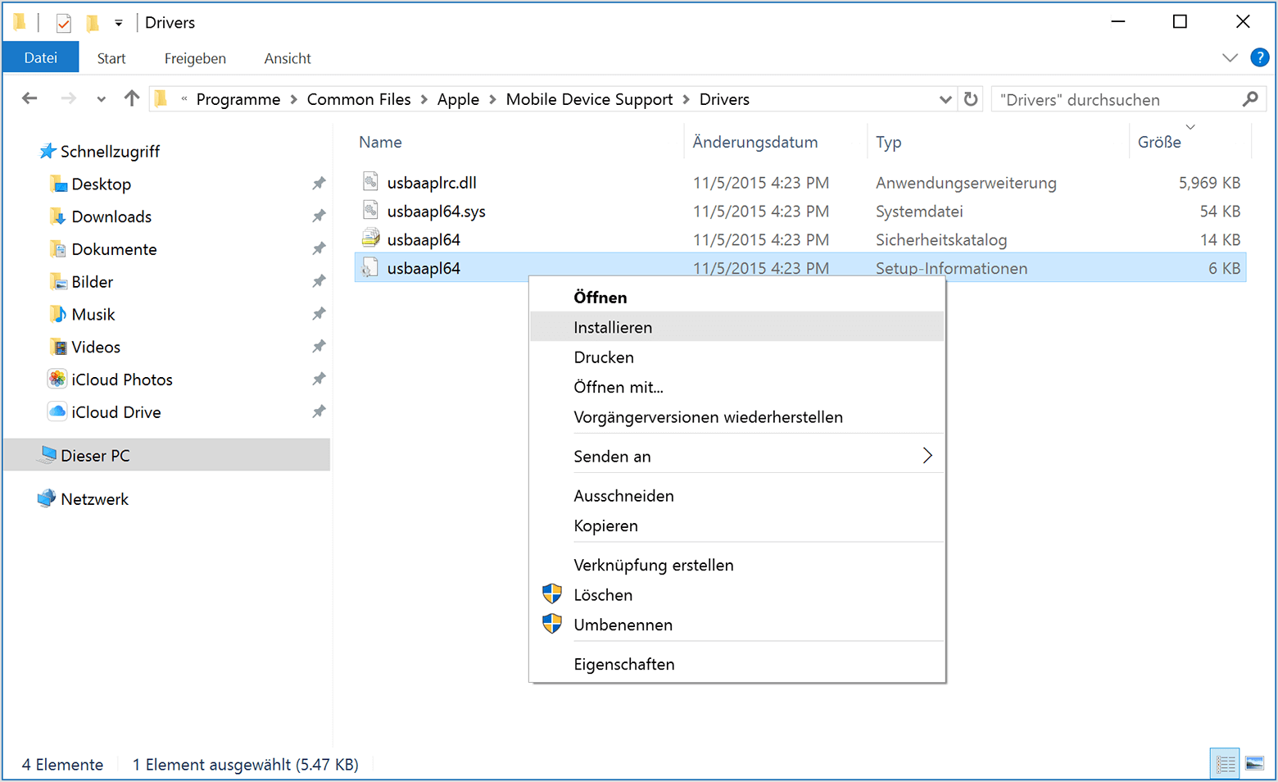Sort files by Änderungsdatum column
This screenshot has width=1278, height=782.
point(755,142)
